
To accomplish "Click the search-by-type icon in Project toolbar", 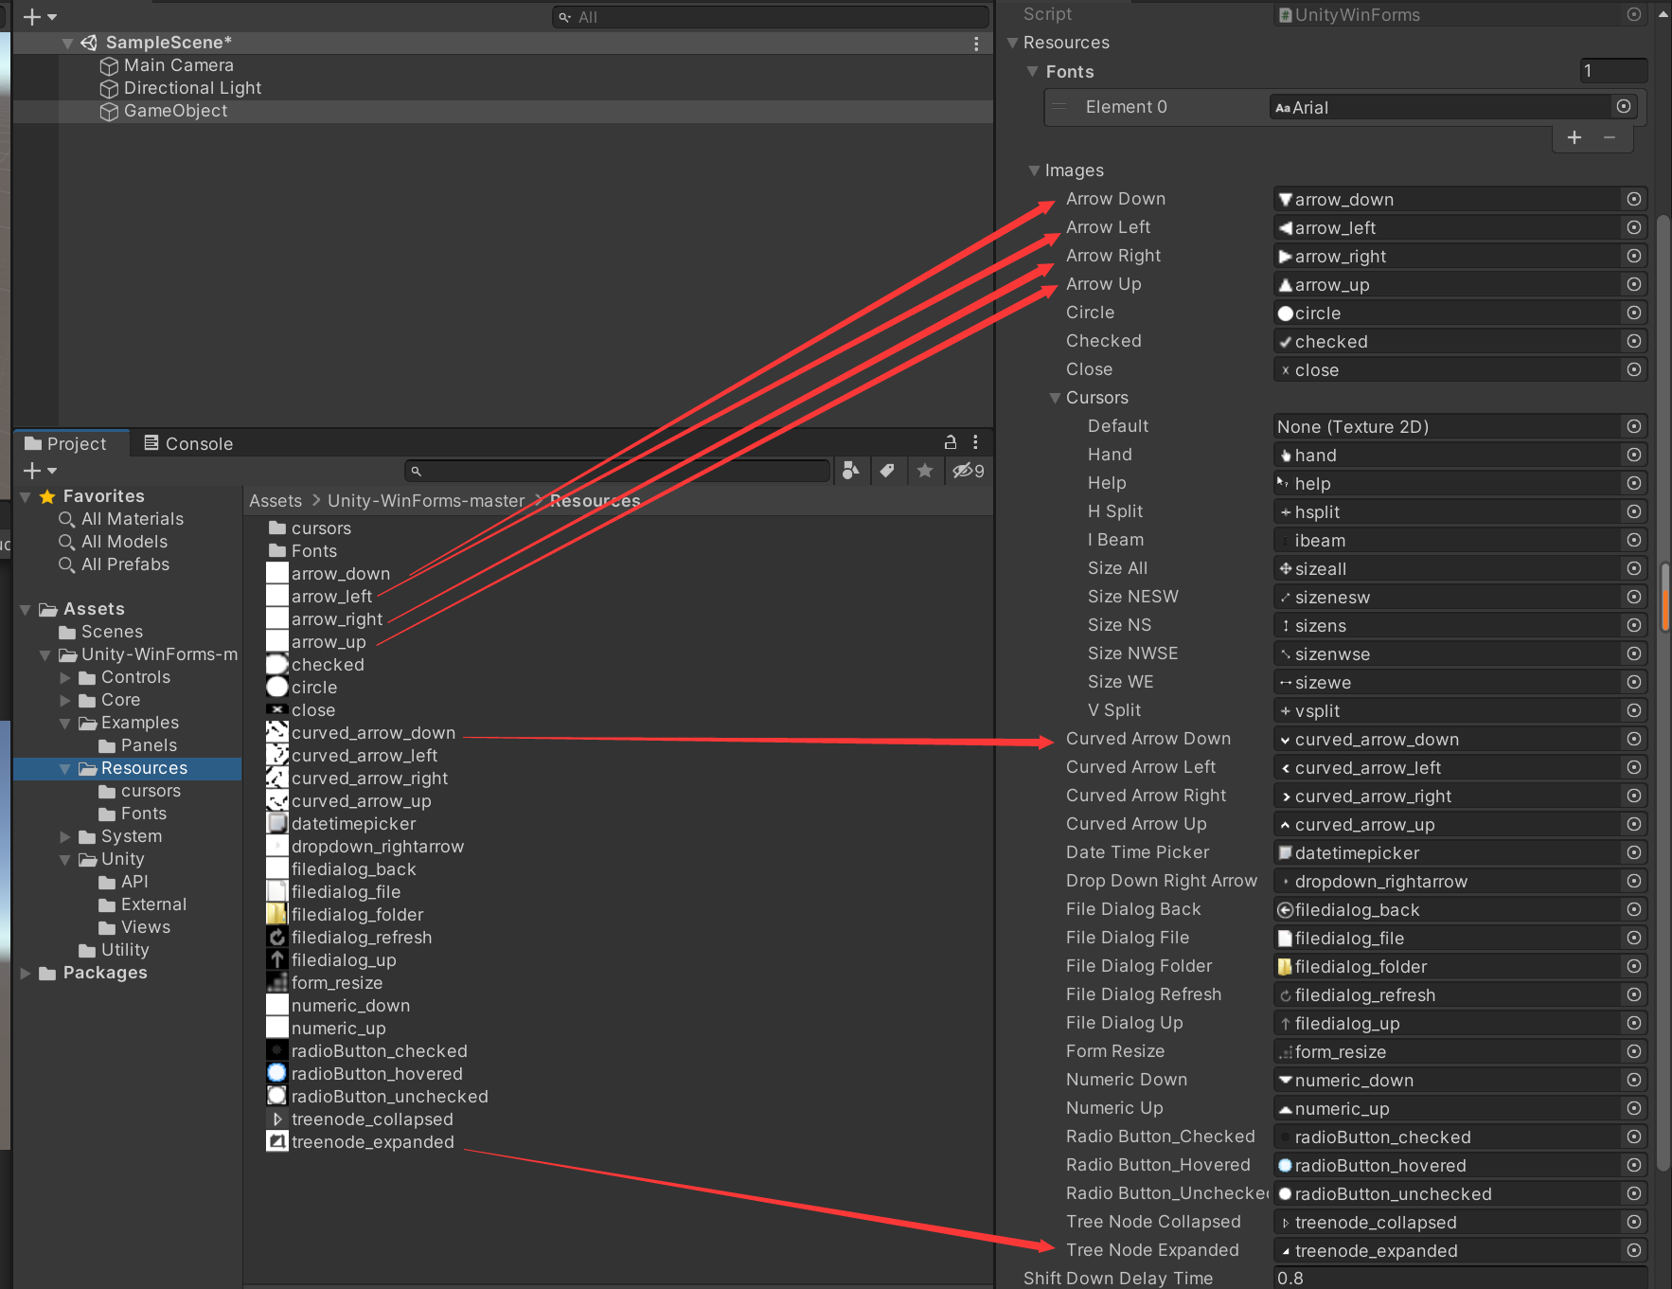I will pos(851,471).
